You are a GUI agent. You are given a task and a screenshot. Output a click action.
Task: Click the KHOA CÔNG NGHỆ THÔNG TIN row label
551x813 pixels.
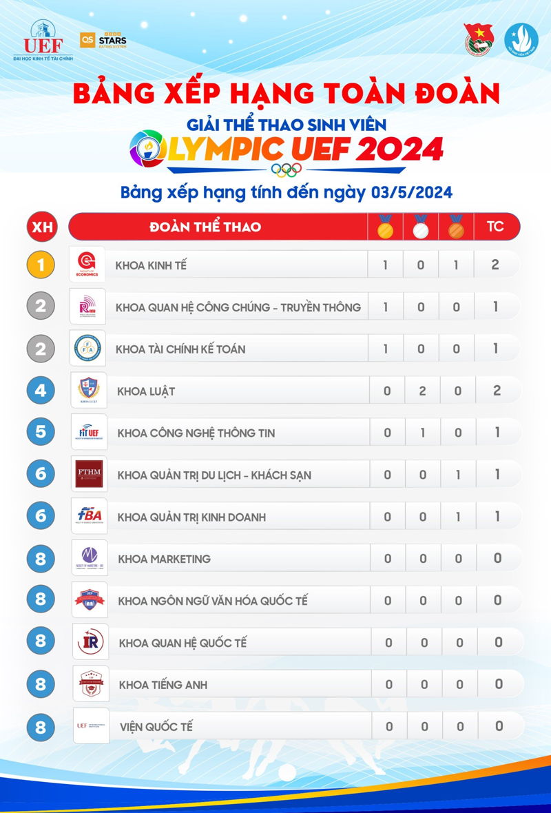[x=196, y=433]
